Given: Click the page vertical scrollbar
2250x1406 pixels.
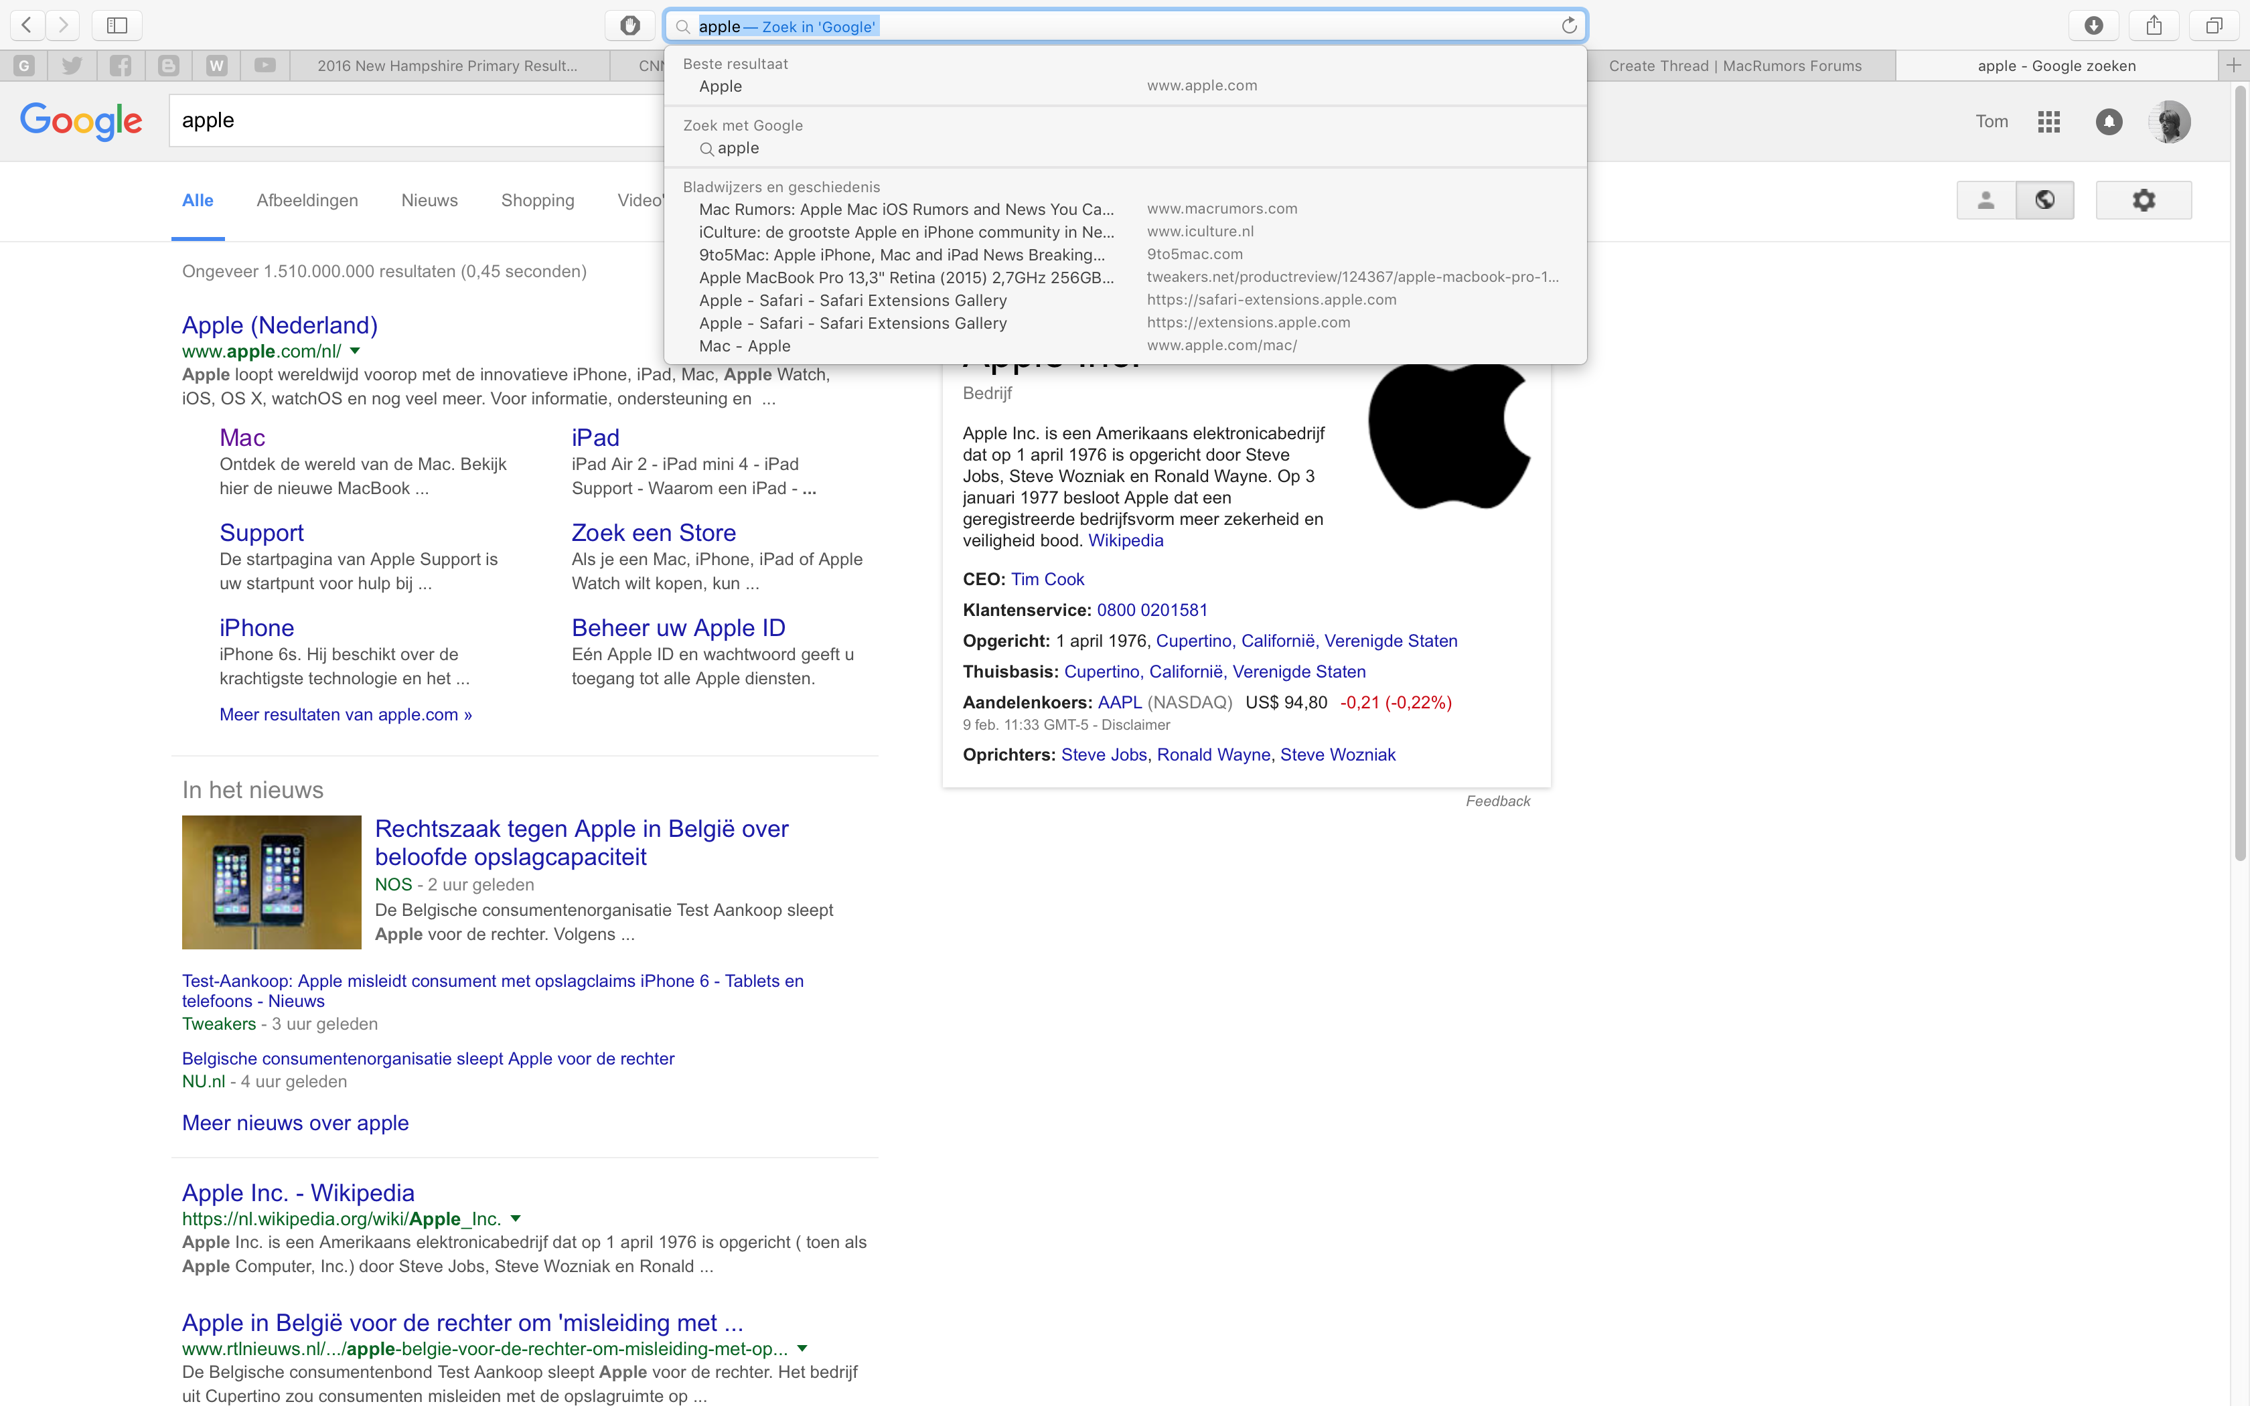Looking at the screenshot, I should pyautogui.click(x=2240, y=474).
